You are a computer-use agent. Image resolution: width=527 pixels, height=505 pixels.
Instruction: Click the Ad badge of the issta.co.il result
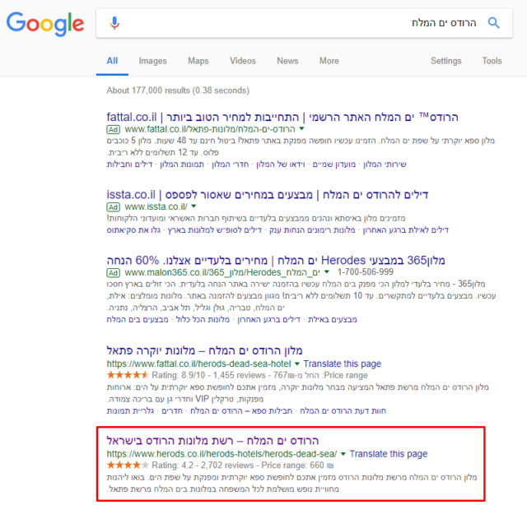pyautogui.click(x=114, y=206)
